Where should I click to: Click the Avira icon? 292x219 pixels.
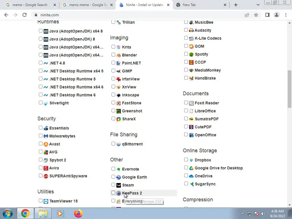[x=46, y=168]
